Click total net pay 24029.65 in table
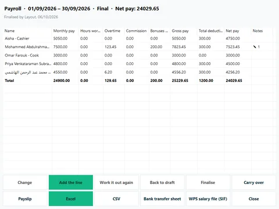 [x=234, y=81]
